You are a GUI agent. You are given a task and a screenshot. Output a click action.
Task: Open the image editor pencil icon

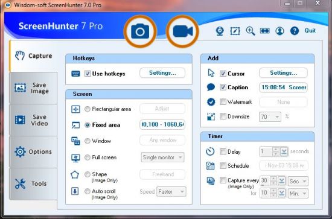(235, 31)
